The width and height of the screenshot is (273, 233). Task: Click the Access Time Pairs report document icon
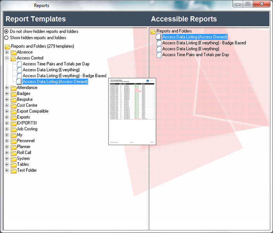[x=19, y=64]
